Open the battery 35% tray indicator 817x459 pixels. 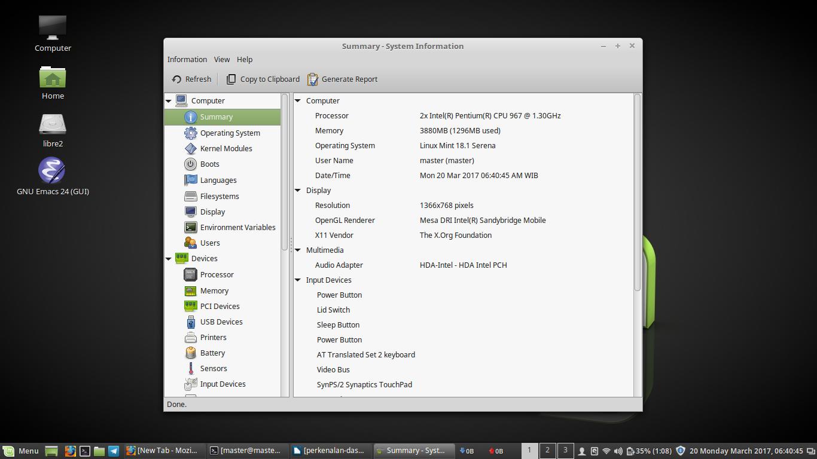click(x=648, y=451)
